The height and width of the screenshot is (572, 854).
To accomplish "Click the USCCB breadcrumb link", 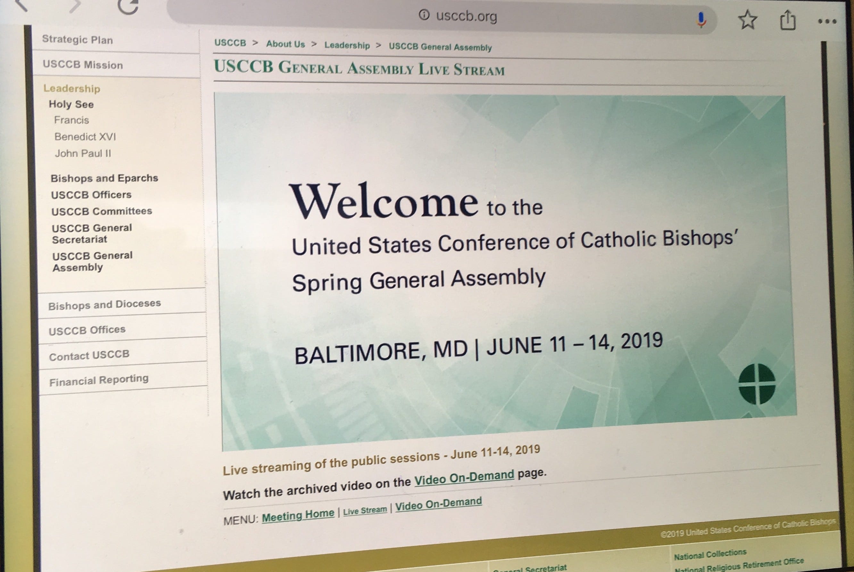I will [230, 43].
